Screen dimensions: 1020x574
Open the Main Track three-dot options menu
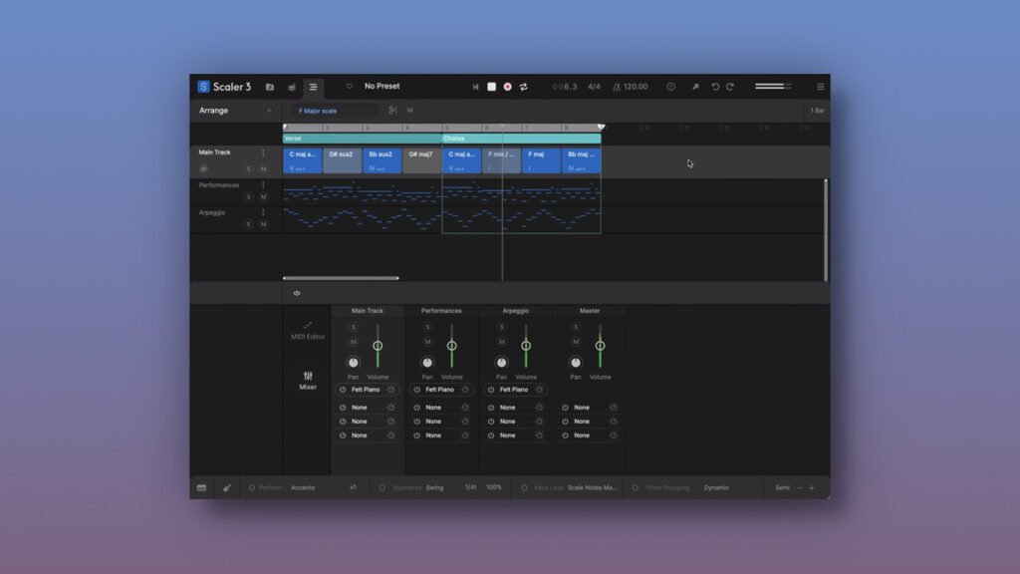pos(263,152)
